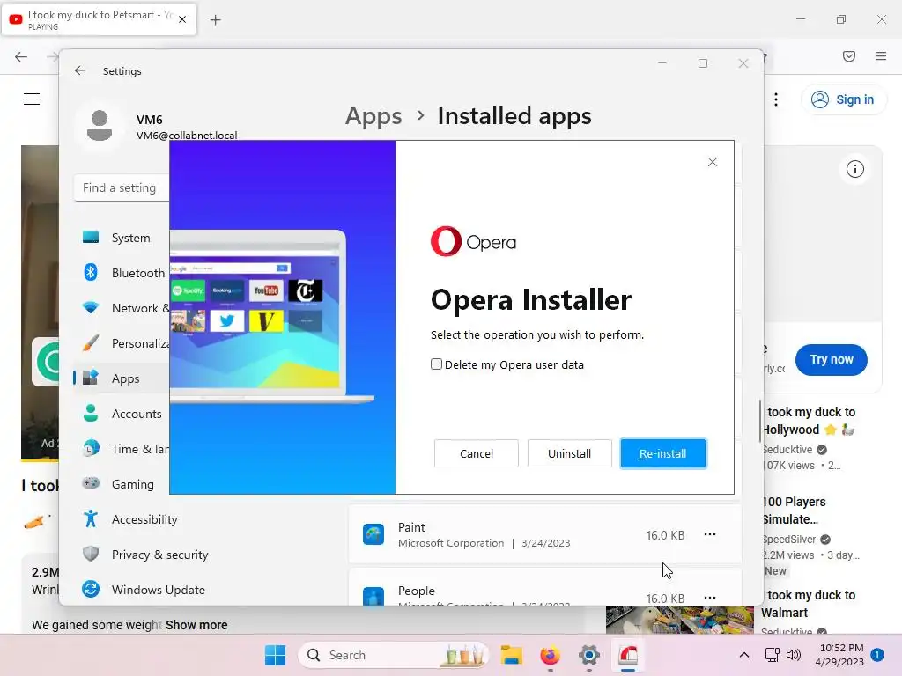902x676 pixels.
Task: Click the volume speaker icon in tray
Action: click(x=794, y=655)
